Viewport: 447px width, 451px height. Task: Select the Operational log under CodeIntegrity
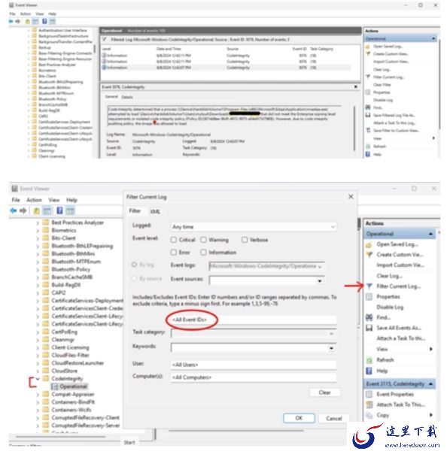point(73,386)
